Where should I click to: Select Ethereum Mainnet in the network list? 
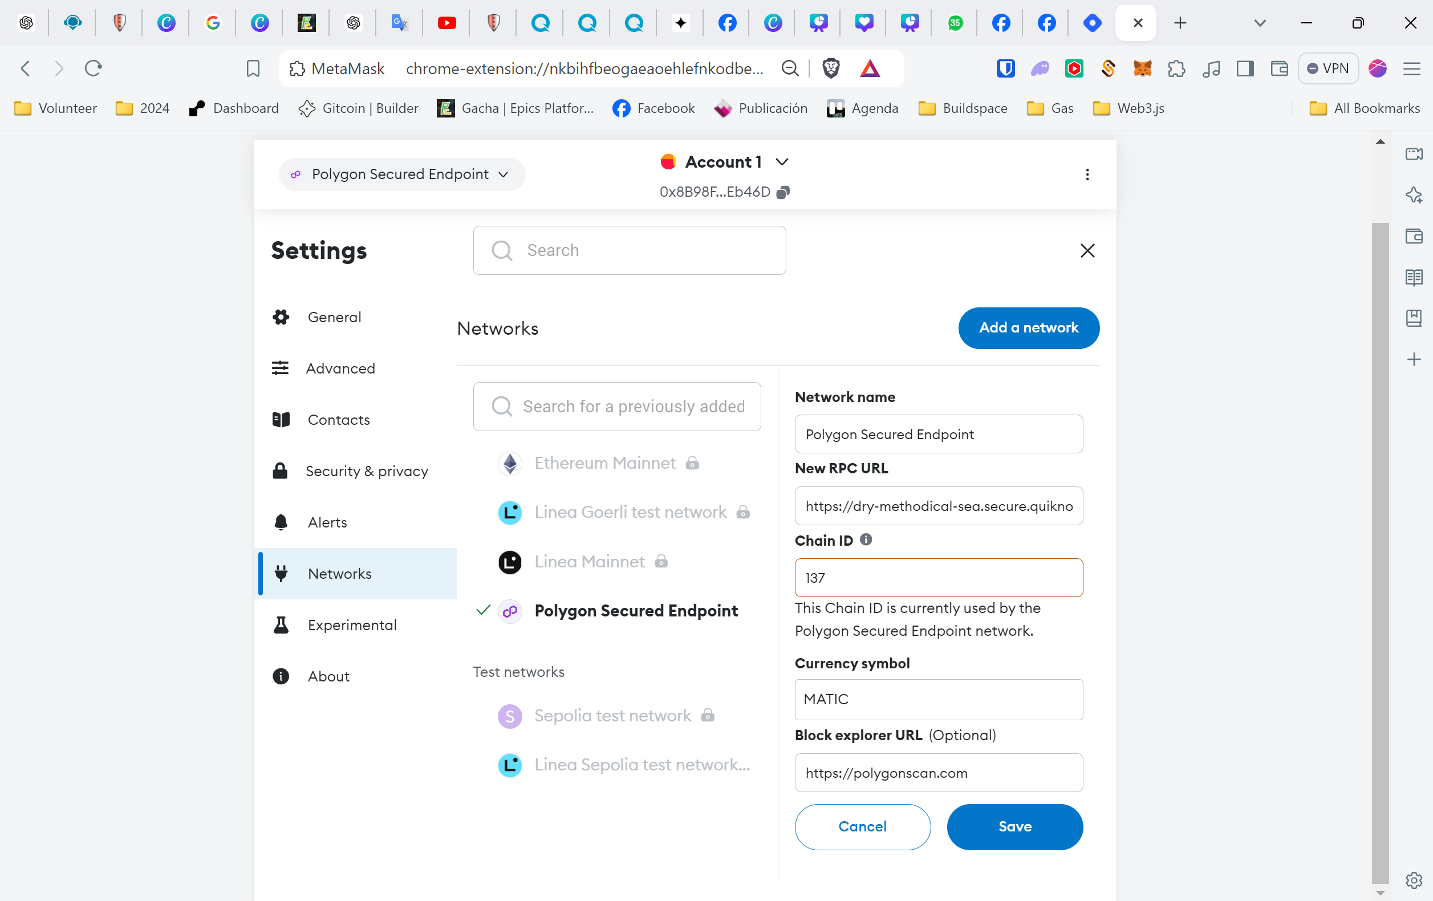[604, 463]
